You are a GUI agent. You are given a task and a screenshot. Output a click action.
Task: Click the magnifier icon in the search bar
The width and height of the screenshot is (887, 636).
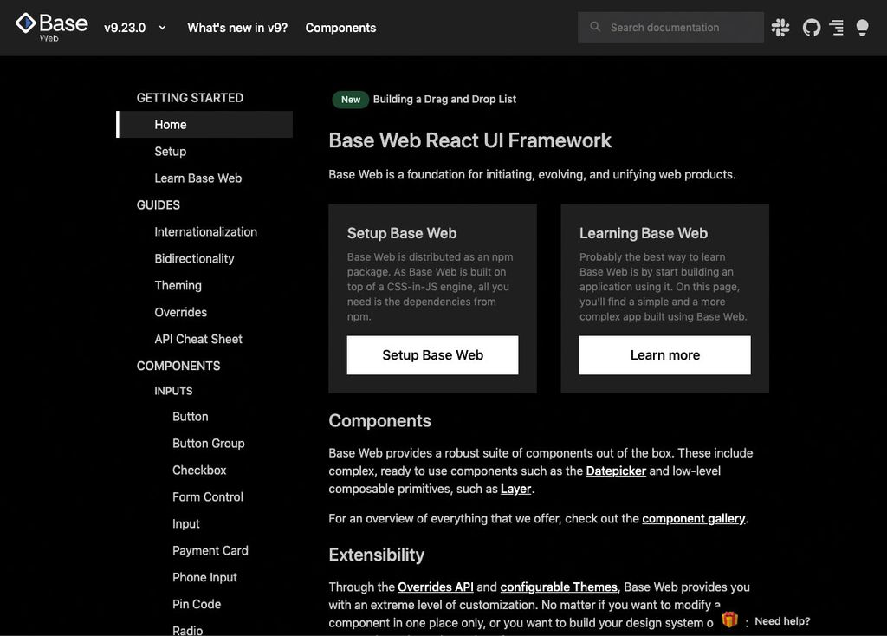(x=595, y=27)
